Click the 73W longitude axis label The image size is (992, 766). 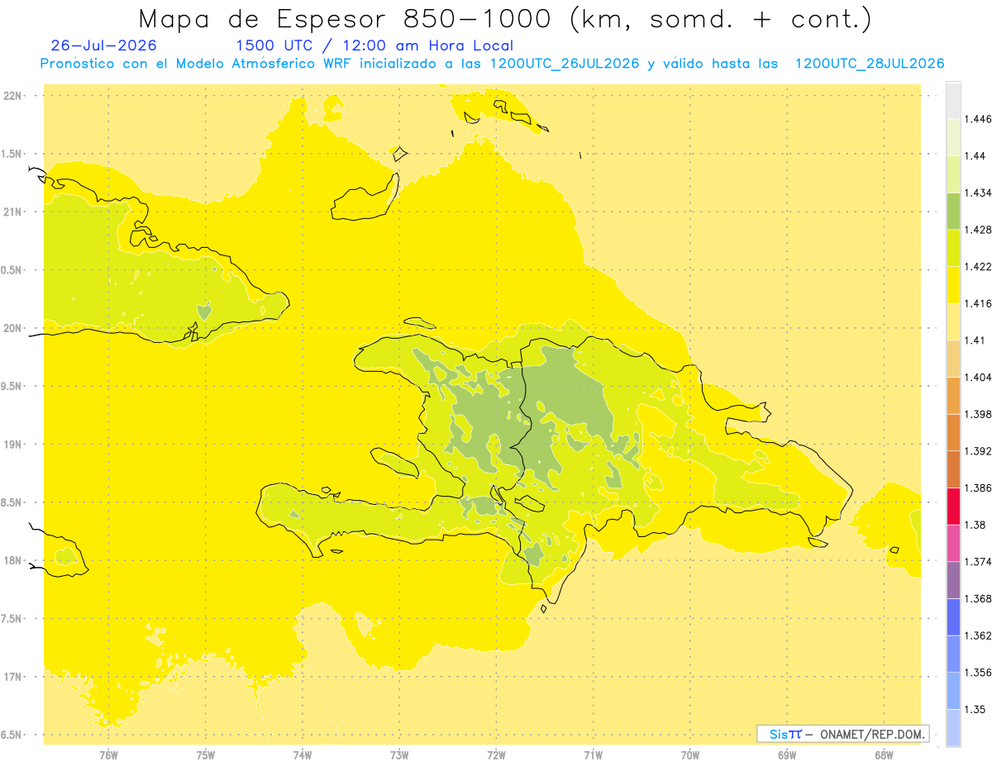point(399,754)
